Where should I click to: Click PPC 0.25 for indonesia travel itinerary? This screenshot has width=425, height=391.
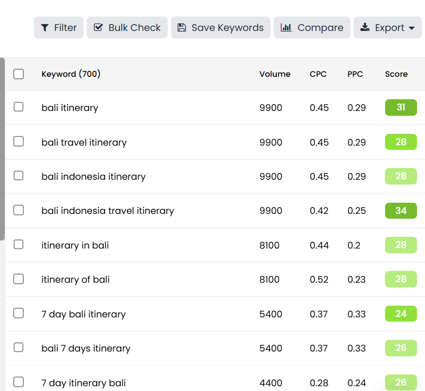[356, 211]
